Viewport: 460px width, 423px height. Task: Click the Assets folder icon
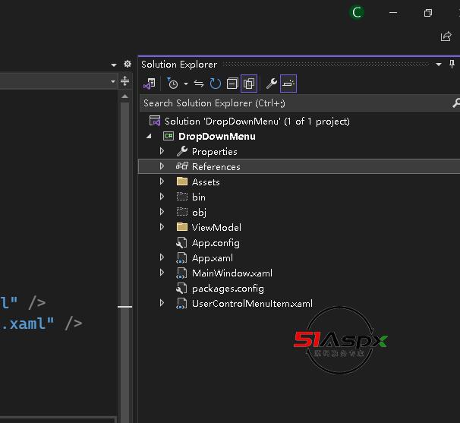click(182, 181)
